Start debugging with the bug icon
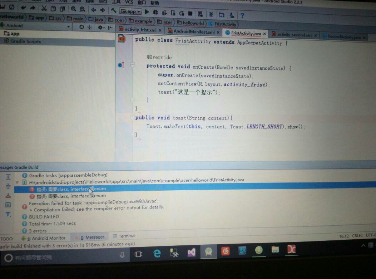Viewport: 376px width, 279px height. (x=155, y=12)
